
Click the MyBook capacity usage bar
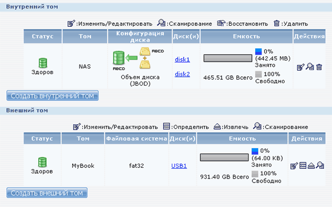pyautogui.click(x=224, y=157)
